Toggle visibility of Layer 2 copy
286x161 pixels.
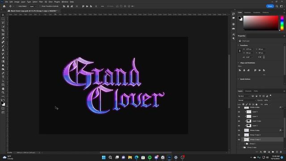(x=239, y=121)
